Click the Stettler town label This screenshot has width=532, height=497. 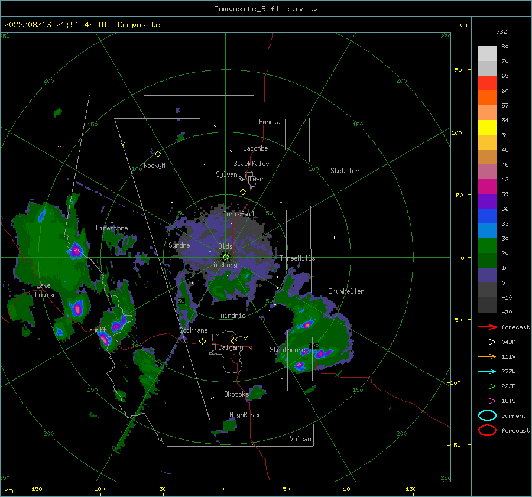pyautogui.click(x=345, y=171)
